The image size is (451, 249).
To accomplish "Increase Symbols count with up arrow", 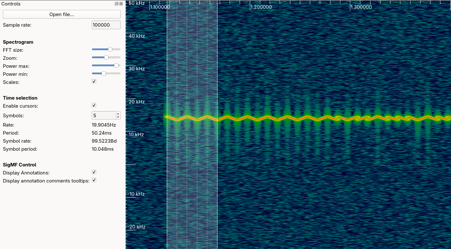I will pyautogui.click(x=118, y=114).
